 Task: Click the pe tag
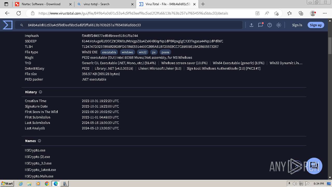coord(154,52)
